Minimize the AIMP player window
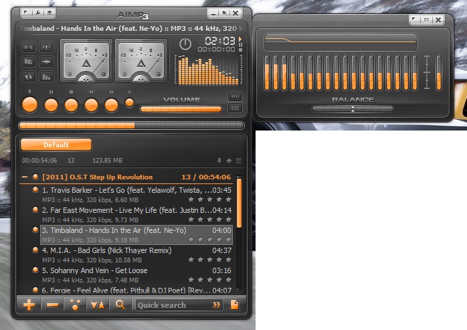Viewport: 467px width, 330px height. point(213,13)
